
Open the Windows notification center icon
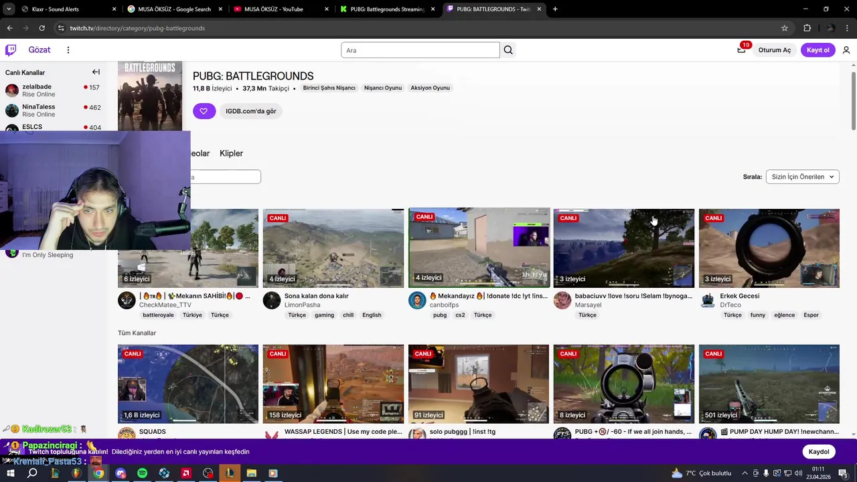(843, 473)
